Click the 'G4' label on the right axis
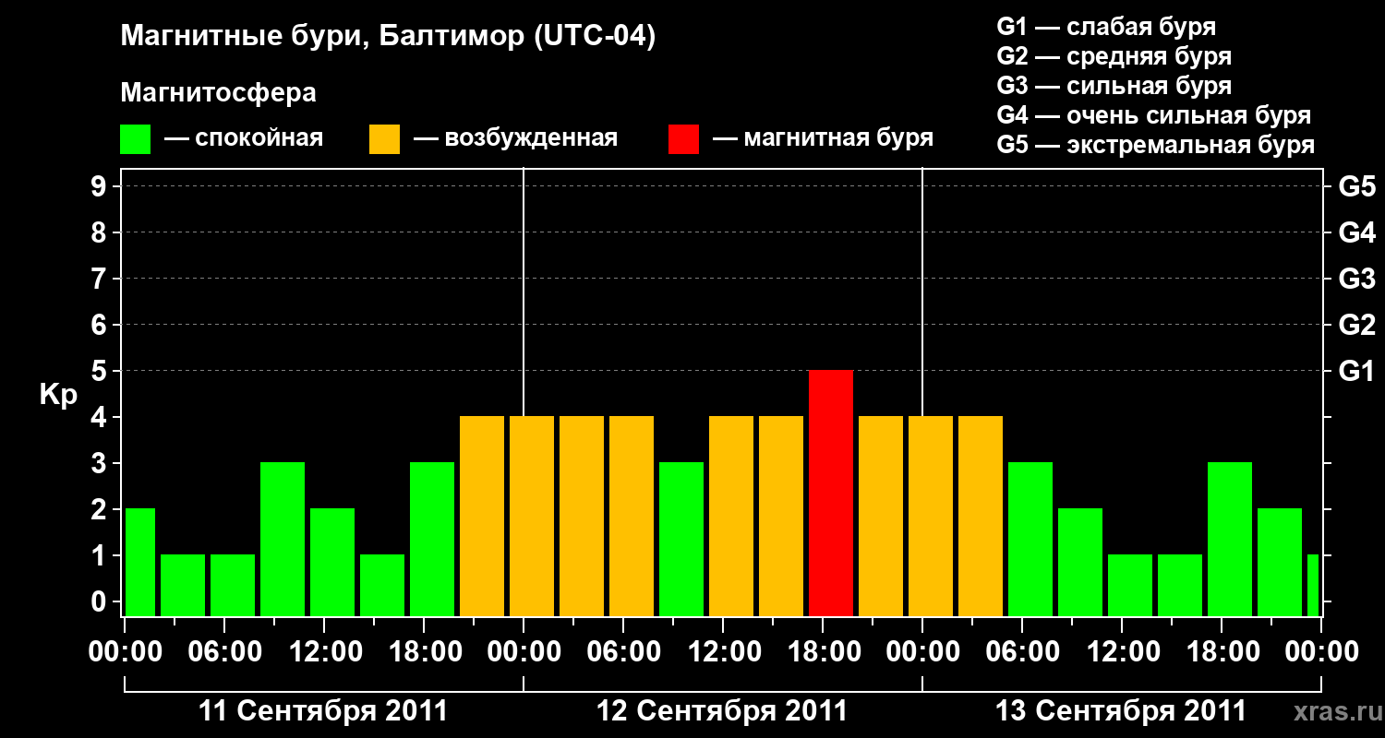The width and height of the screenshot is (1385, 738). pos(1356,232)
